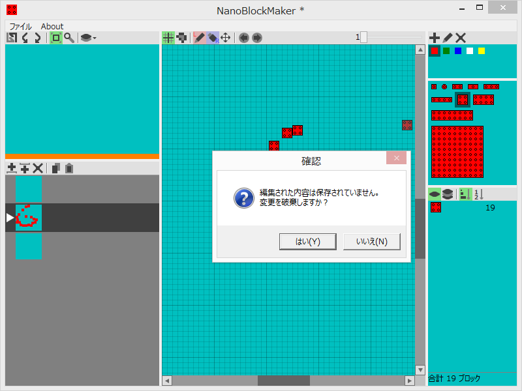Screen dimensions: 522x391
Task: Click the edit color pencil icon
Action: point(448,38)
